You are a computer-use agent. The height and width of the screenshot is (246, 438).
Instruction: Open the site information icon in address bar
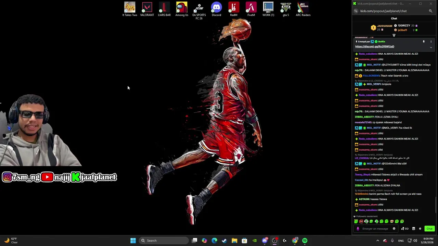pyautogui.click(x=356, y=11)
